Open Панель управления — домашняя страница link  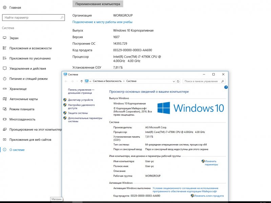pyautogui.click(x=81, y=91)
